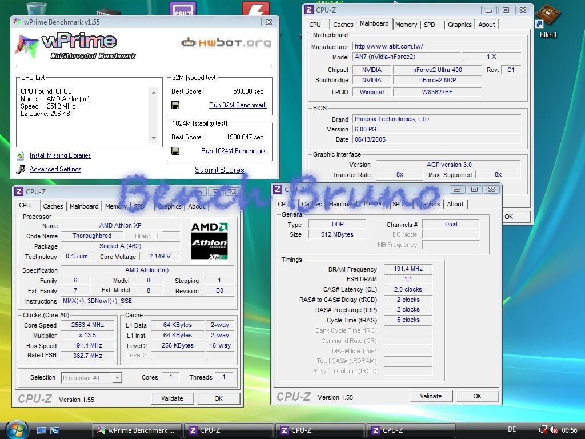Screen dimensions: 585x439
Task: Run the 32M Benchmark
Action: tap(238, 105)
